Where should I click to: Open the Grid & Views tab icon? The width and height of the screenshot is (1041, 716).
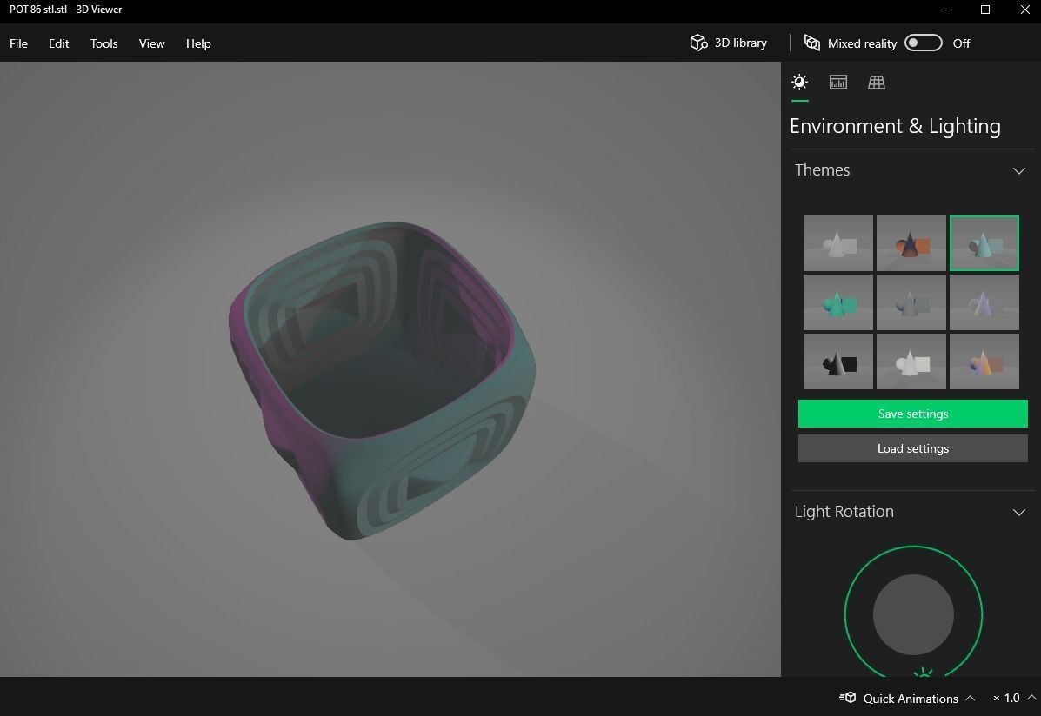click(x=877, y=83)
